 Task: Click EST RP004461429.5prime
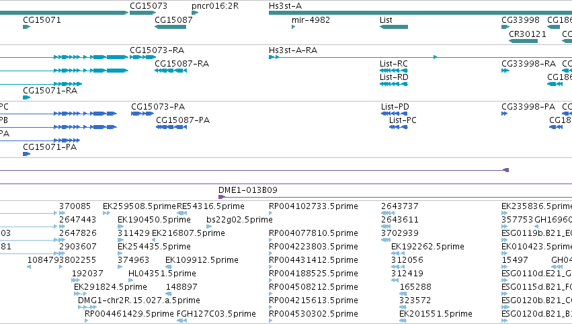[129, 314]
